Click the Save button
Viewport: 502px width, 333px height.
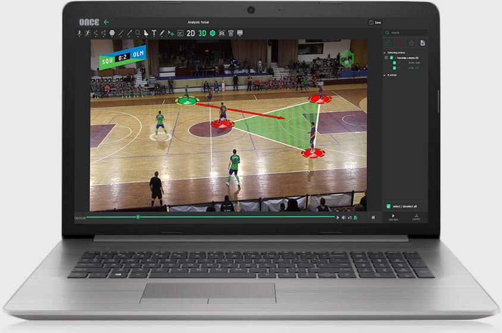pyautogui.click(x=375, y=22)
